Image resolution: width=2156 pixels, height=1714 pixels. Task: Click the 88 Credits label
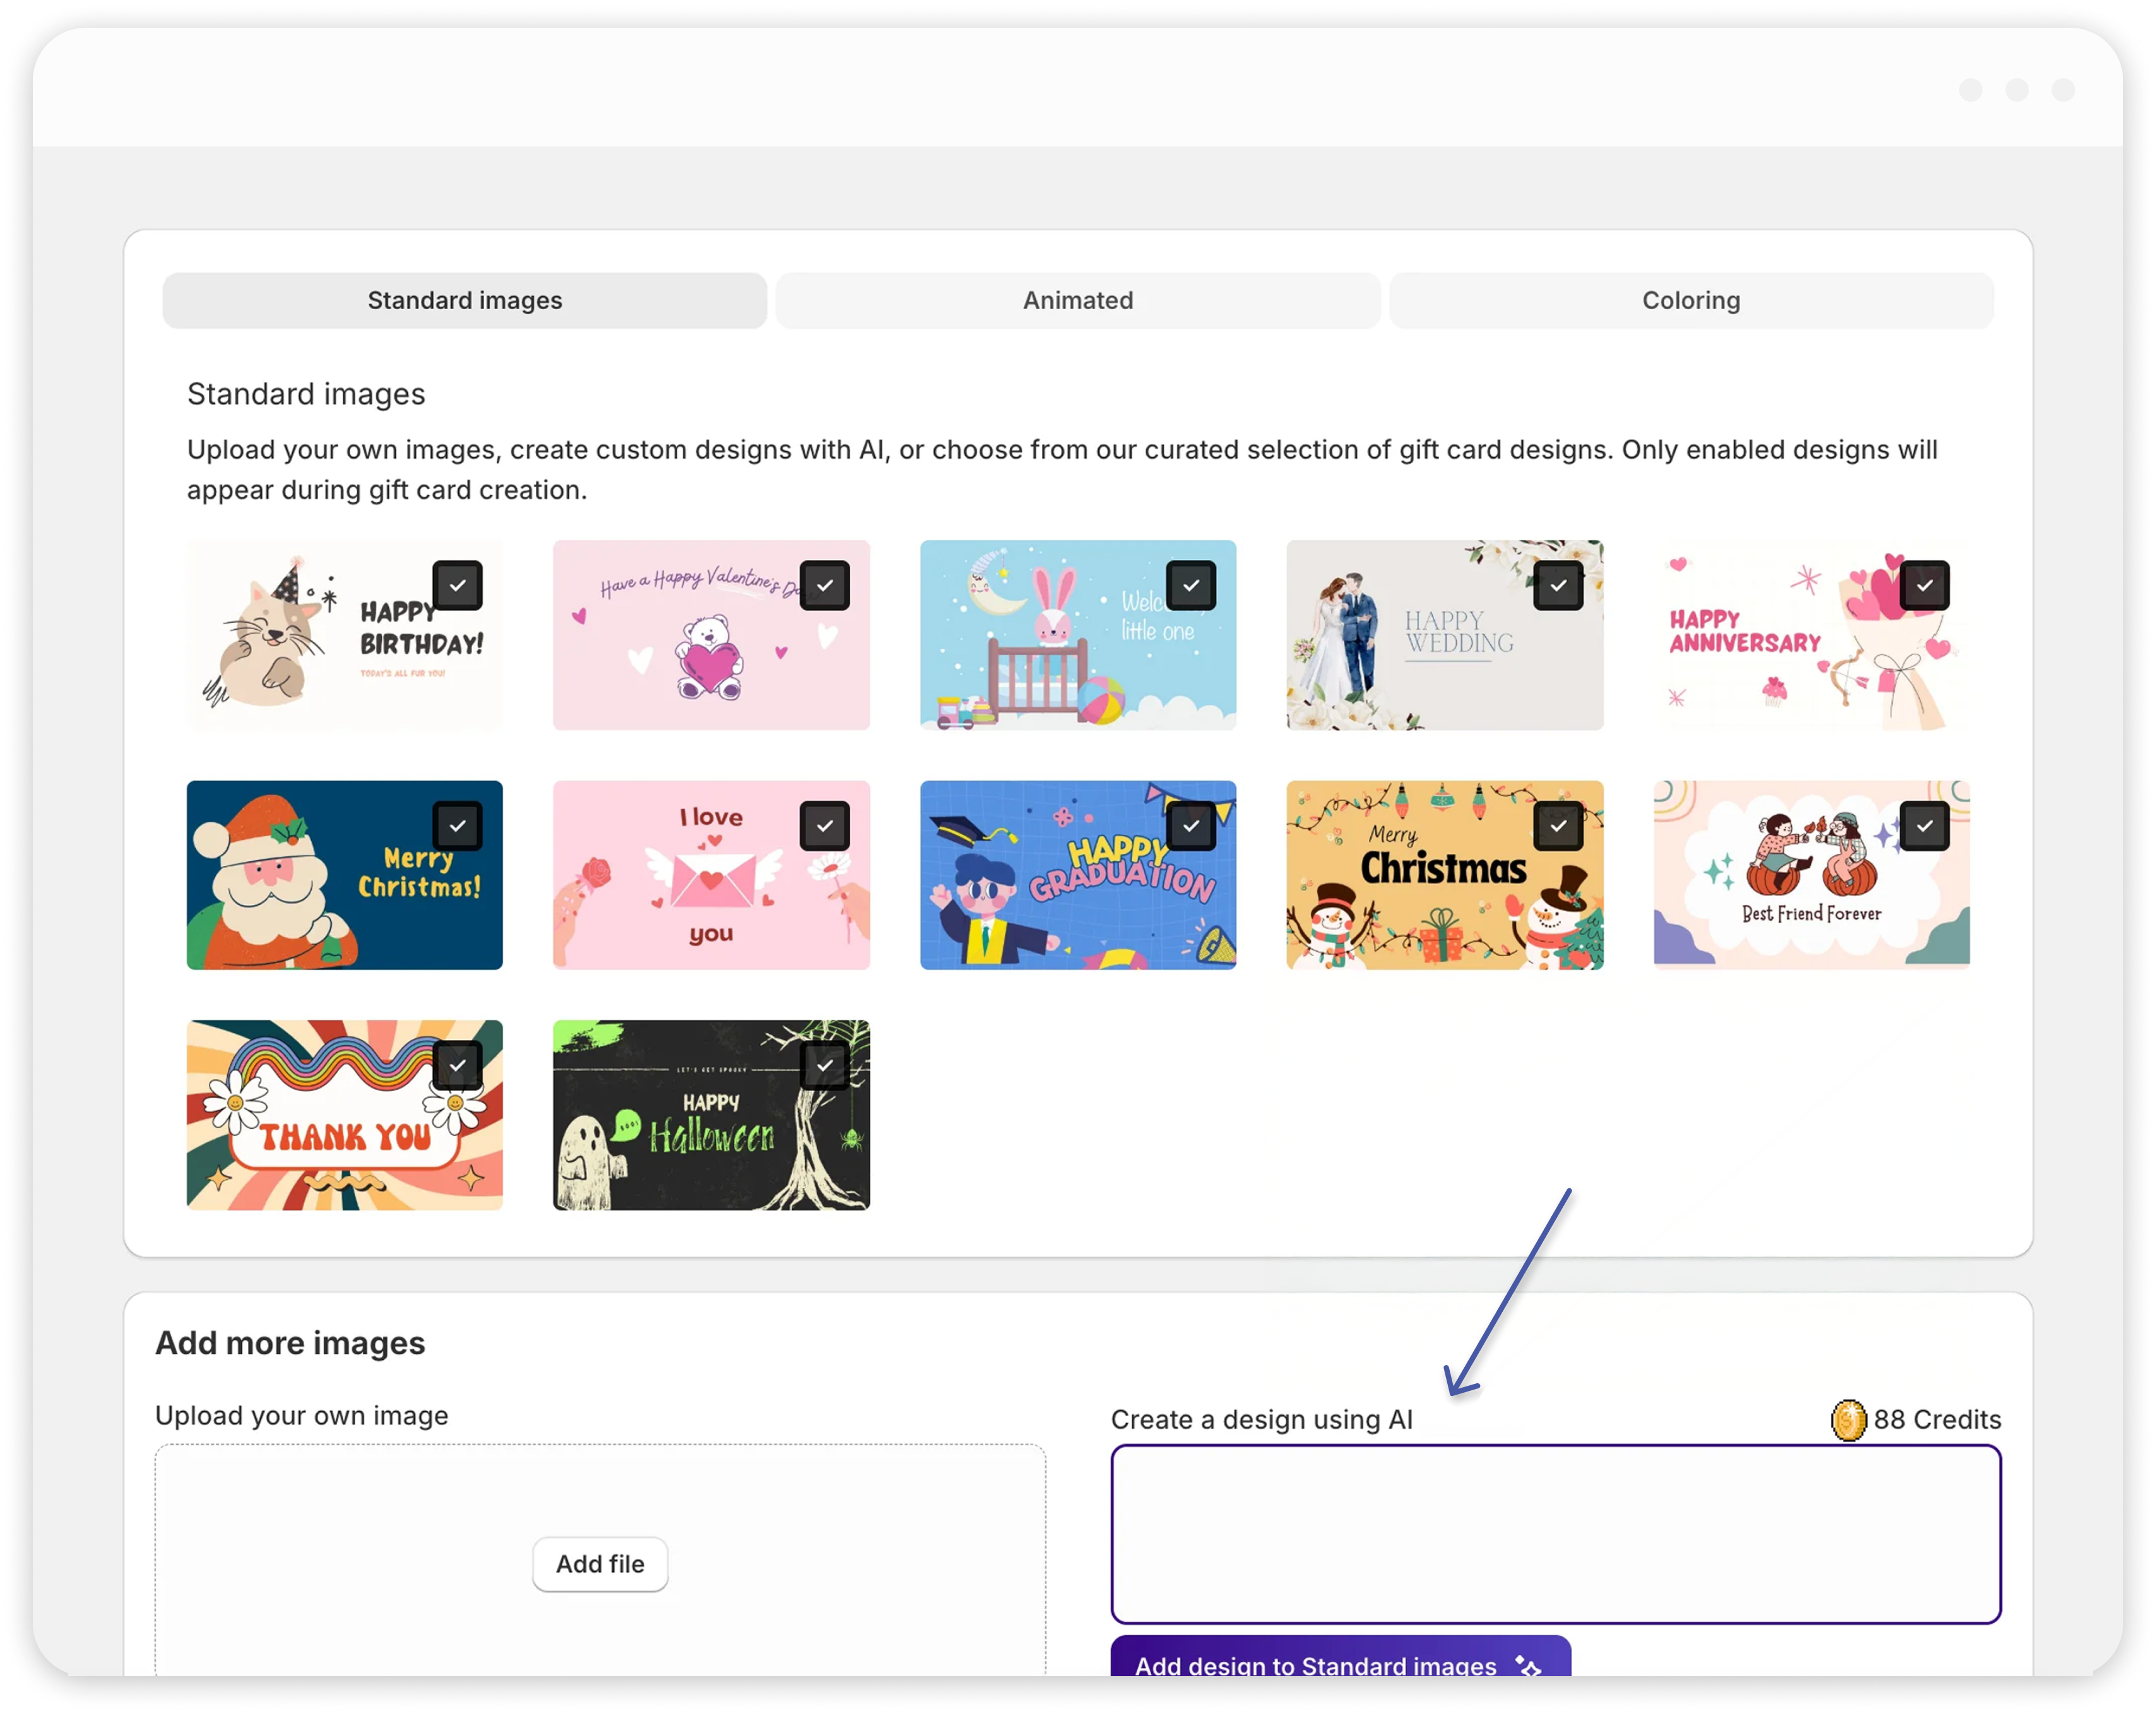click(x=1937, y=1420)
